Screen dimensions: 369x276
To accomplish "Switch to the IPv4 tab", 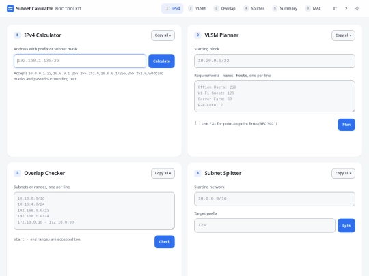I will 172,9.
